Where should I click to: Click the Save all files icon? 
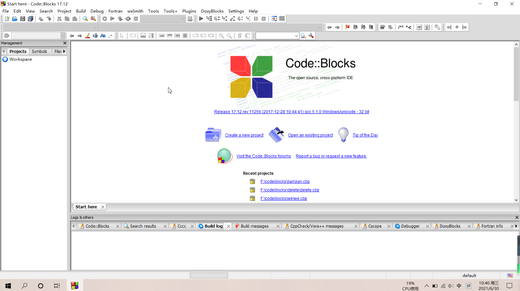[x=31, y=19]
